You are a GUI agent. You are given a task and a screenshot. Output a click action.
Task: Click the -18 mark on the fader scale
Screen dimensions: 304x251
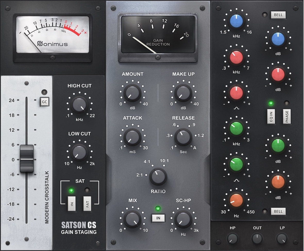click(x=11, y=204)
